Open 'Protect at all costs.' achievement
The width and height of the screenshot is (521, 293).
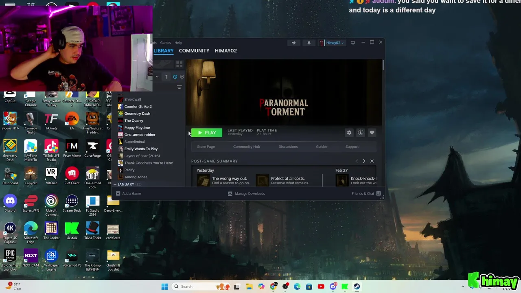click(282, 181)
